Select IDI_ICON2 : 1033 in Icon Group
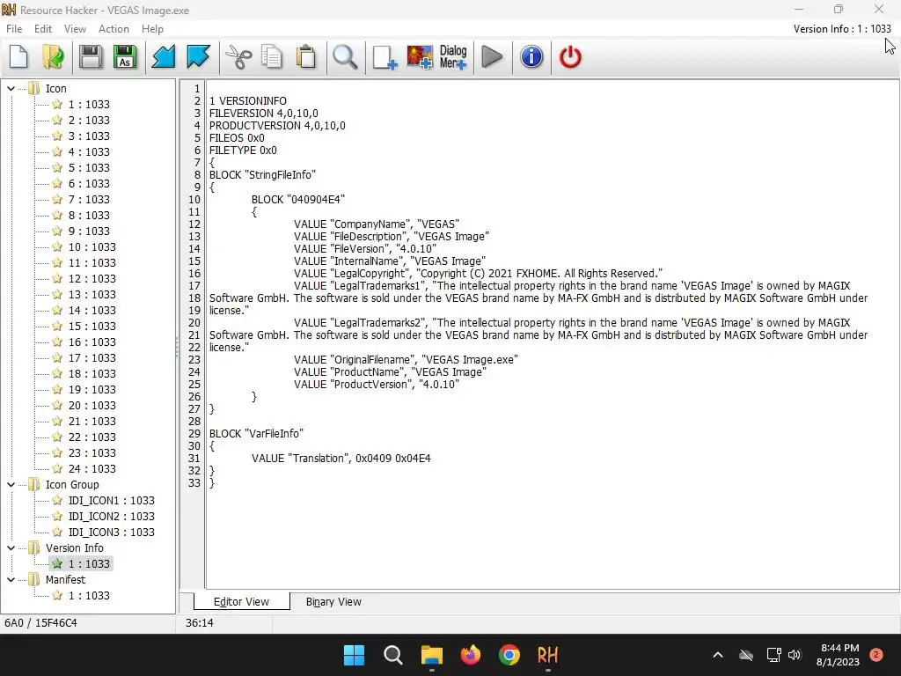901x676 pixels. (x=112, y=516)
